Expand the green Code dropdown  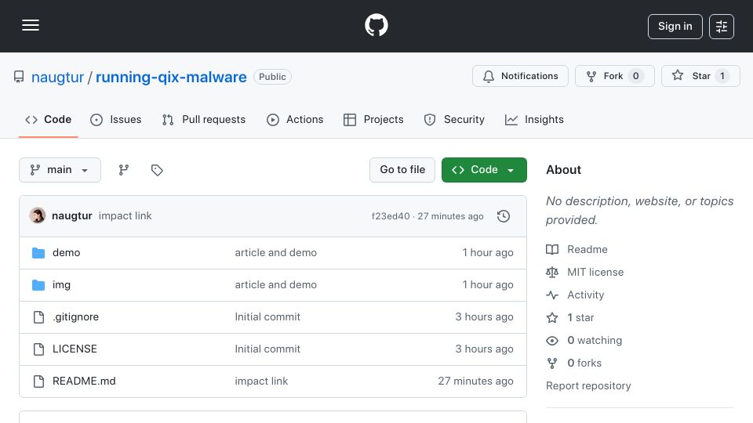pyautogui.click(x=484, y=170)
